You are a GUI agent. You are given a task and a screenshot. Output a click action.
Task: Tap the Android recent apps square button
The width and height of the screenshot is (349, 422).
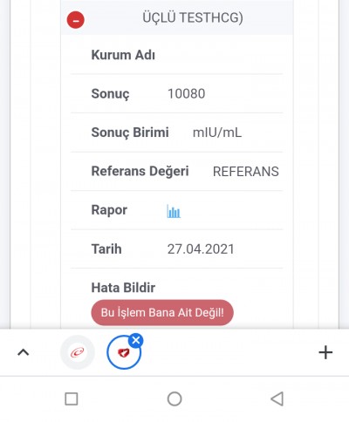pos(72,398)
